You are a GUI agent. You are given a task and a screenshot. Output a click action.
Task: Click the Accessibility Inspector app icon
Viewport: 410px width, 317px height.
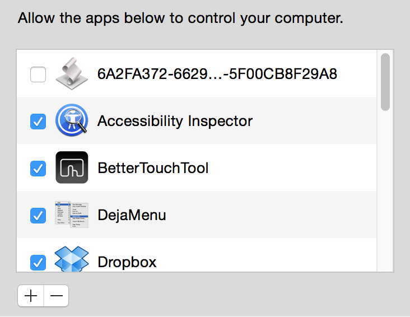72,120
